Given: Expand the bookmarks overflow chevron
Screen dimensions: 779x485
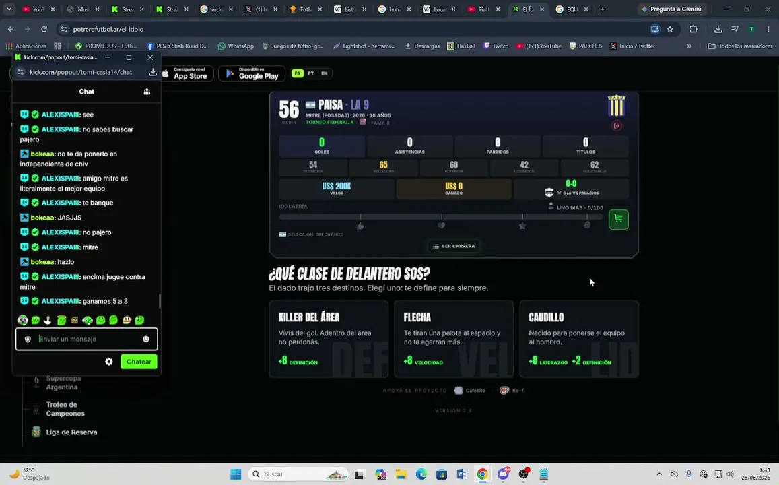Looking at the screenshot, I should [x=689, y=46].
